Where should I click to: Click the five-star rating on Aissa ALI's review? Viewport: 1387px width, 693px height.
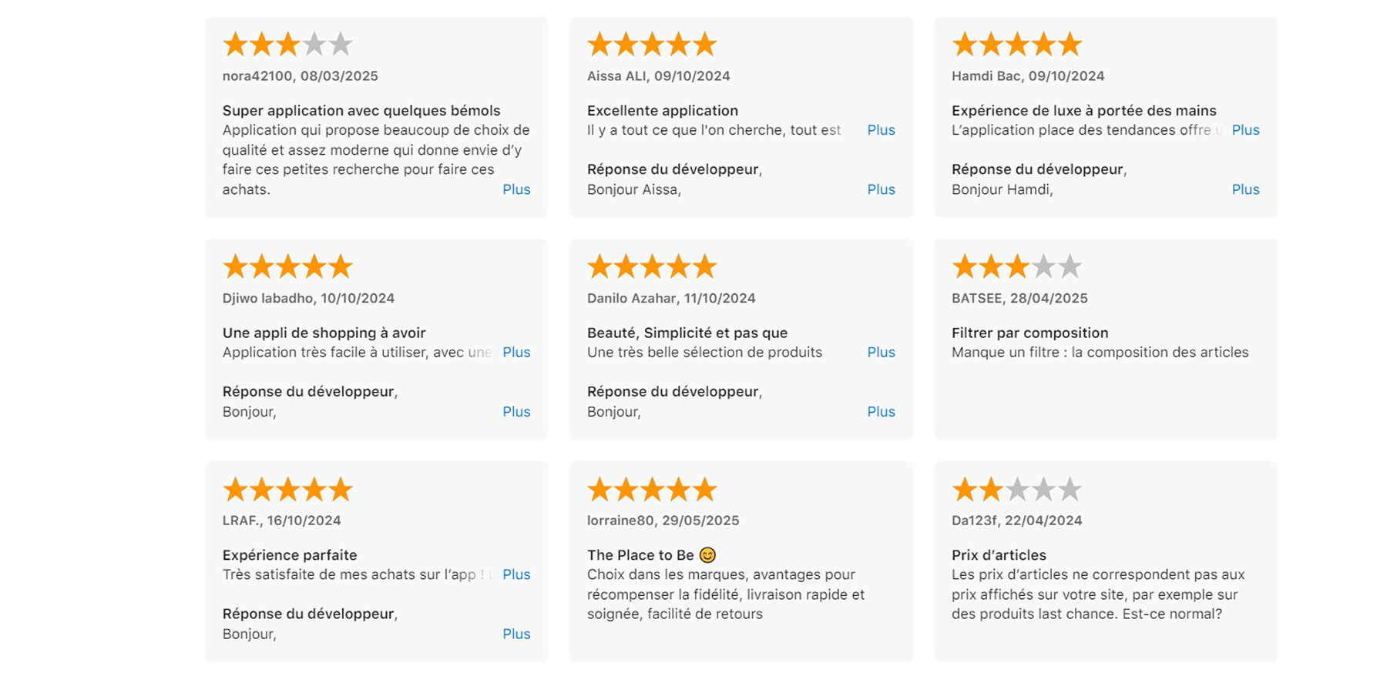click(652, 45)
